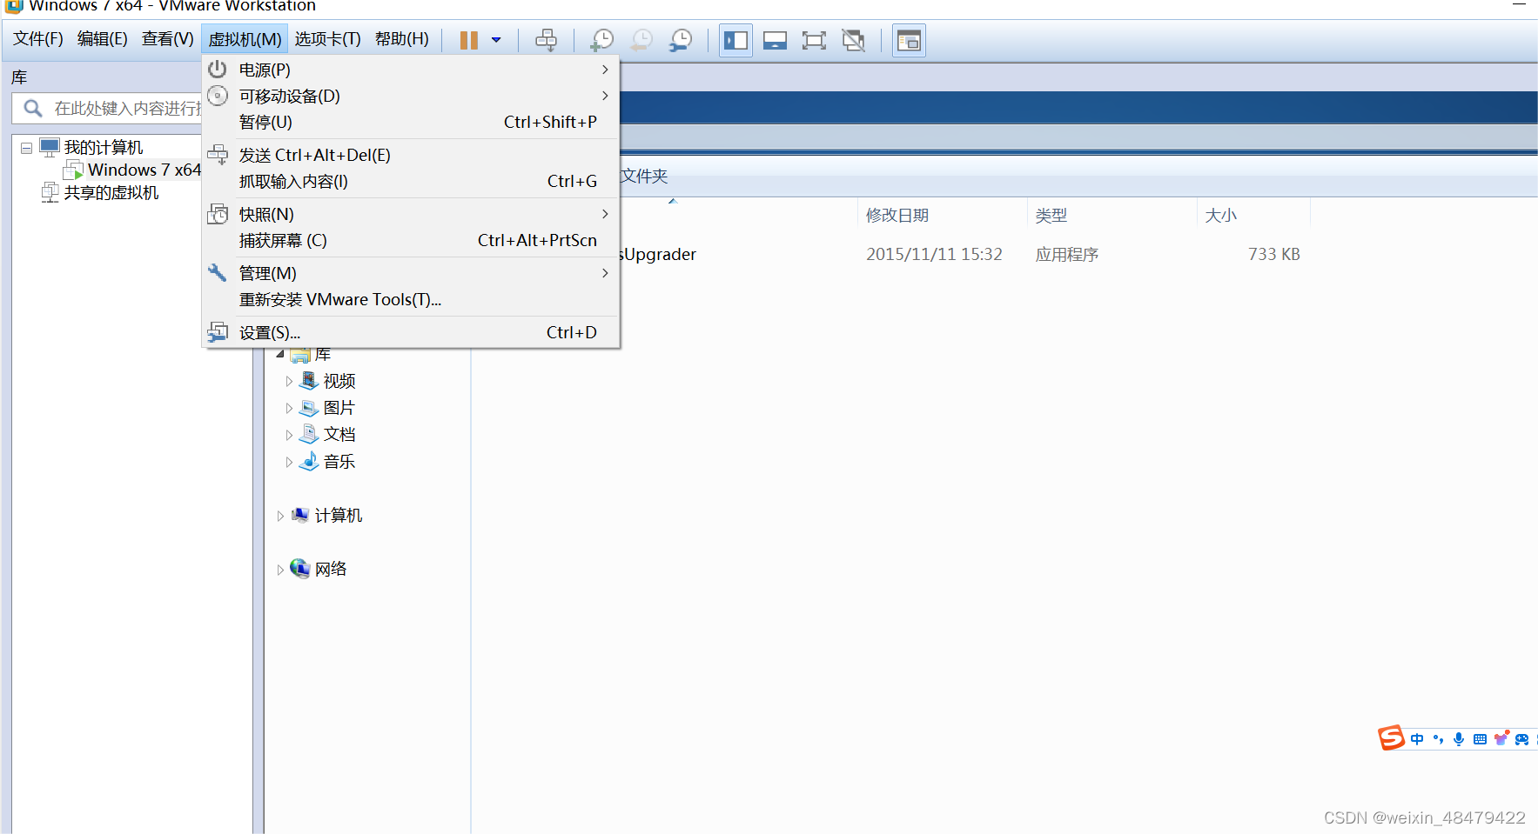Open the Sogou soft keyboard icon

[x=1480, y=739]
